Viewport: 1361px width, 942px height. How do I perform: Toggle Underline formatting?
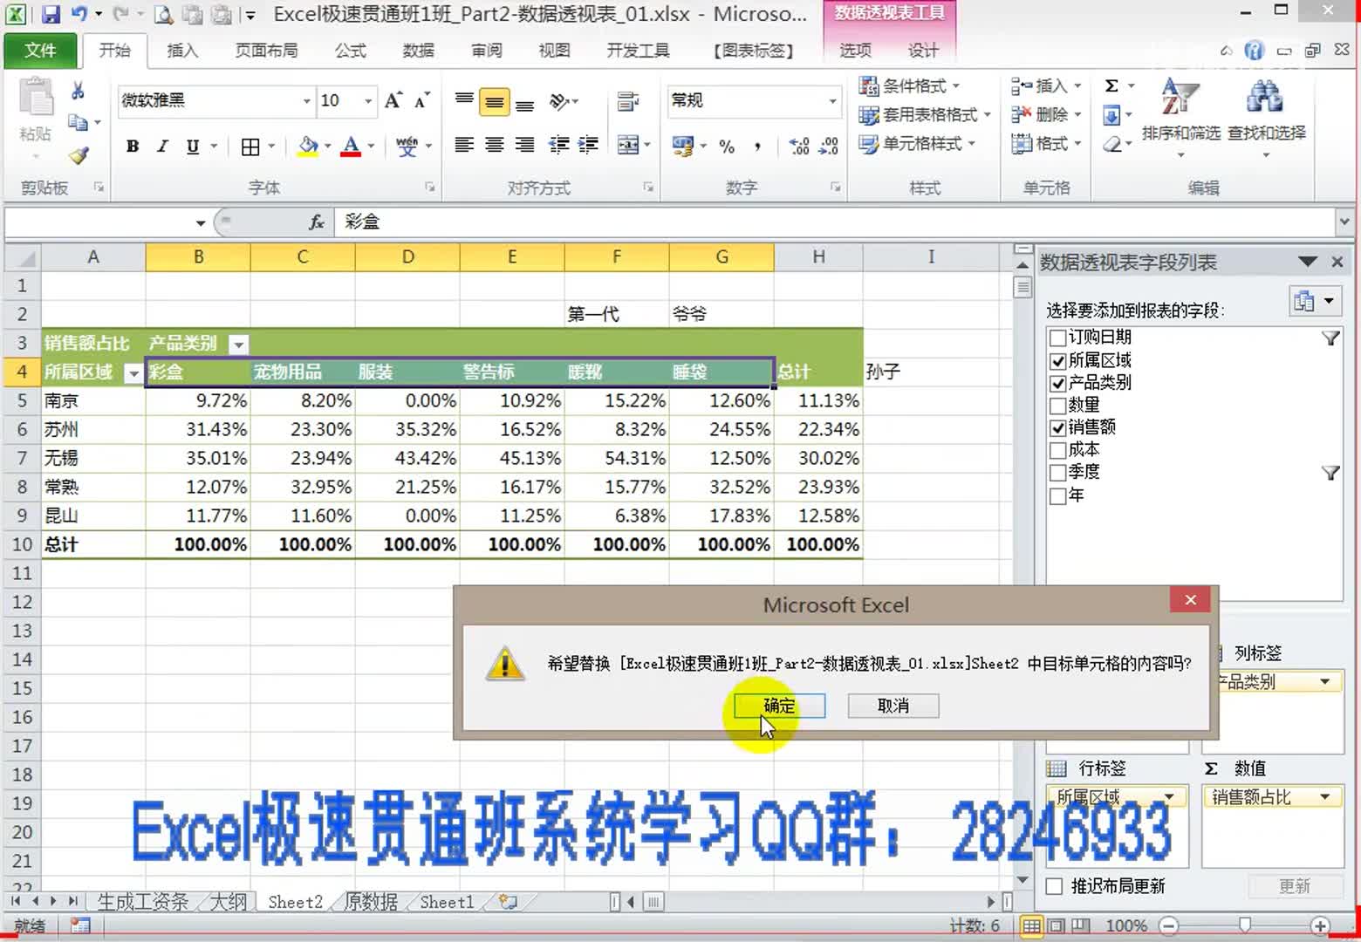[193, 147]
